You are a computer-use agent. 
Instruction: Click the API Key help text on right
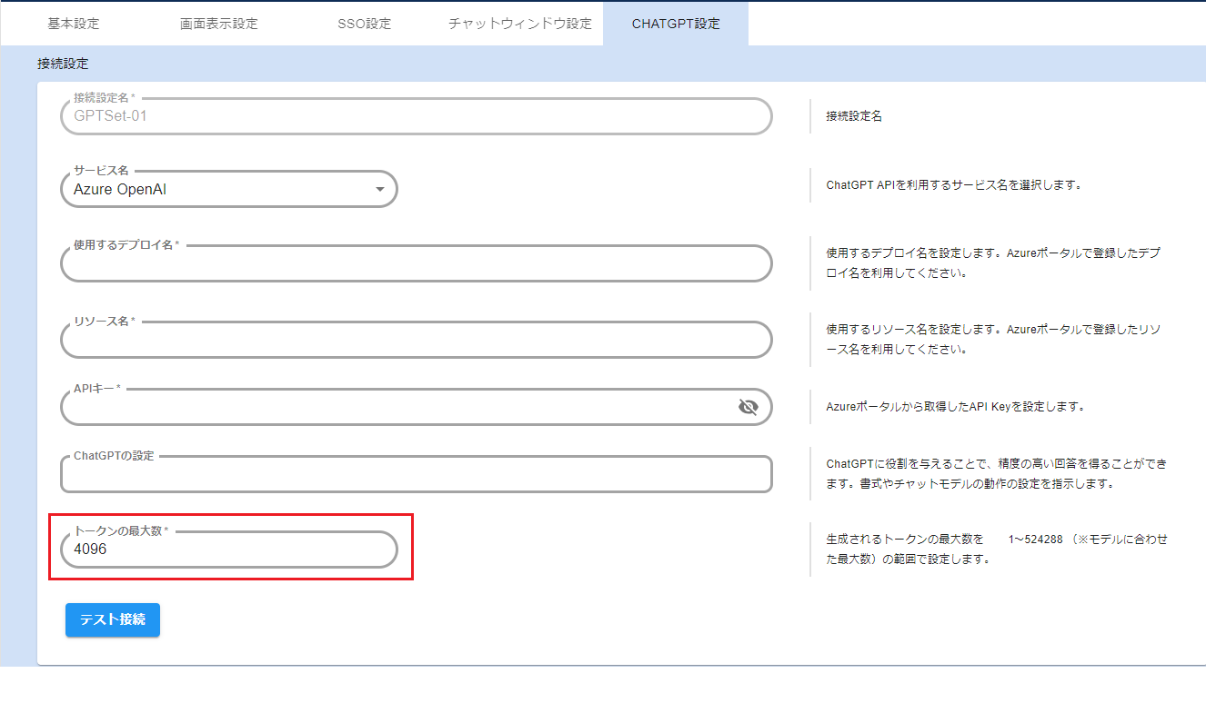(955, 407)
